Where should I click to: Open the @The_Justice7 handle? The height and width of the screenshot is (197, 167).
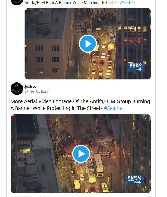36,91
